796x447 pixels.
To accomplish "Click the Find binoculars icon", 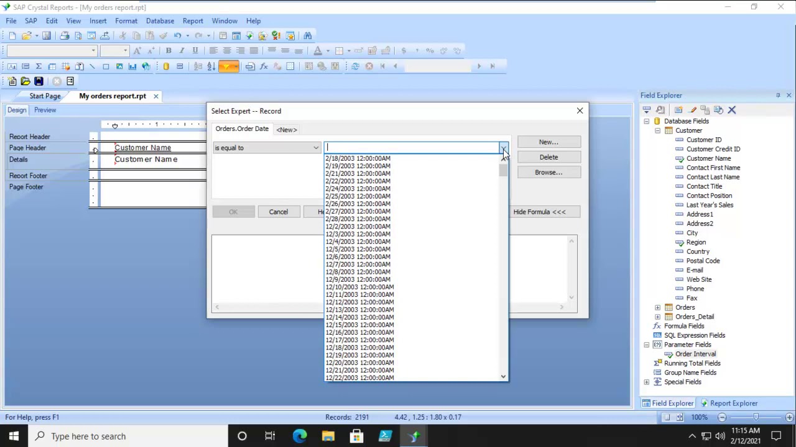I will coord(308,35).
